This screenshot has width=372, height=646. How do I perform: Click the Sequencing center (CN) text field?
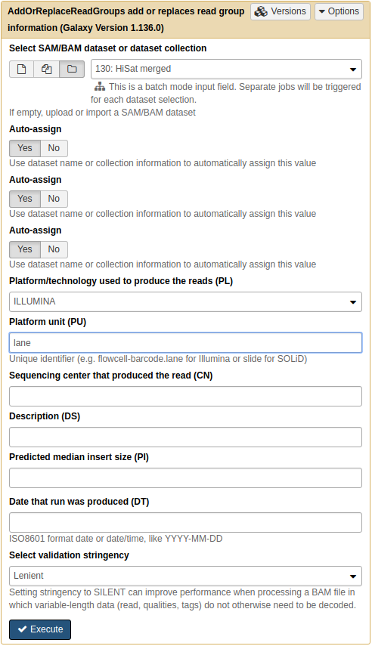click(x=185, y=397)
